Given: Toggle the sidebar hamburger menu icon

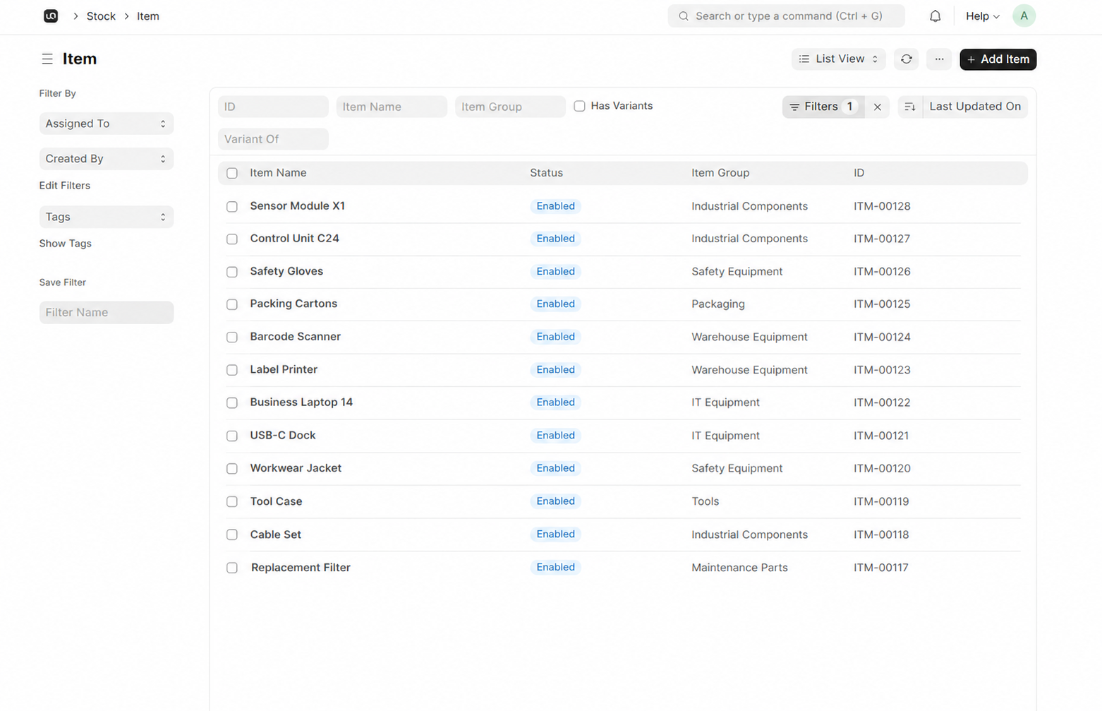Looking at the screenshot, I should pyautogui.click(x=47, y=59).
